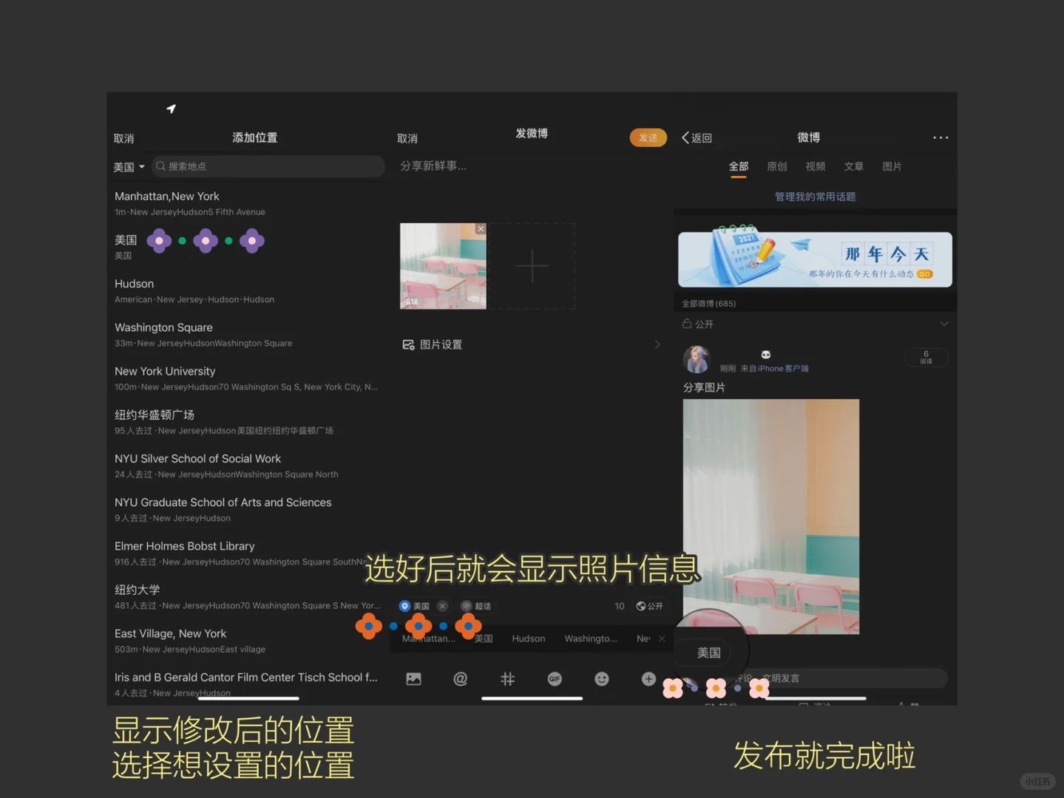The height and width of the screenshot is (798, 1064).
Task: Open the 美国 region dropdown
Action: tap(129, 166)
